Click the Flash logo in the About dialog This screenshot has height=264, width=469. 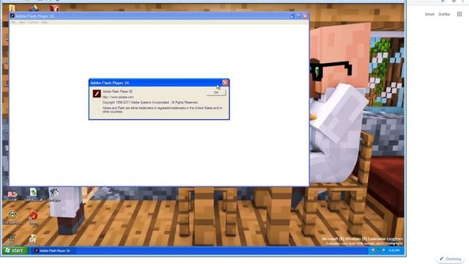96,94
